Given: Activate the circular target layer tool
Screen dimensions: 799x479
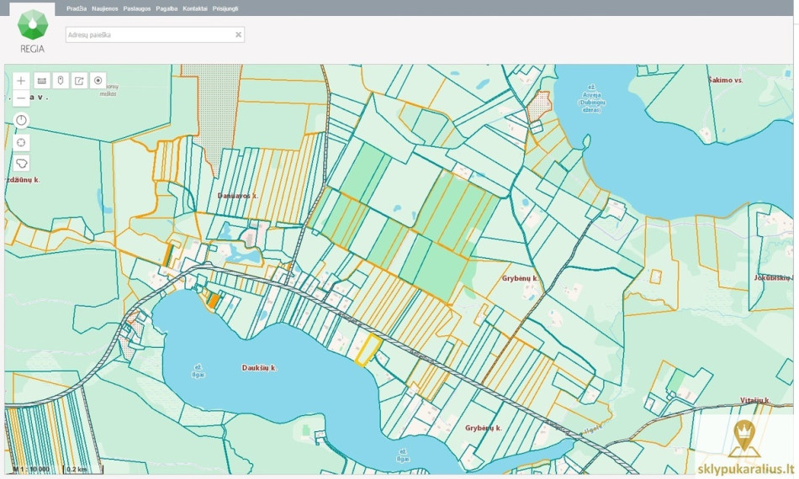Looking at the screenshot, I should (98, 81).
